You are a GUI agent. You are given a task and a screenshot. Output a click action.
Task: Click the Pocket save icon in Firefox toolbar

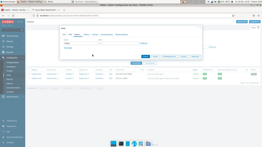tap(254, 16)
